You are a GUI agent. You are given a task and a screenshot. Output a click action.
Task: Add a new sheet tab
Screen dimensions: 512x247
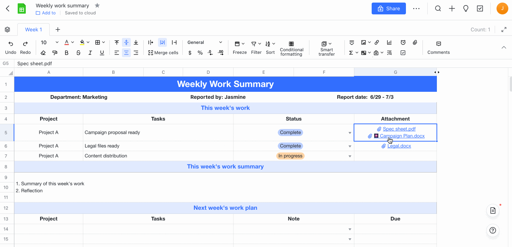tap(58, 29)
